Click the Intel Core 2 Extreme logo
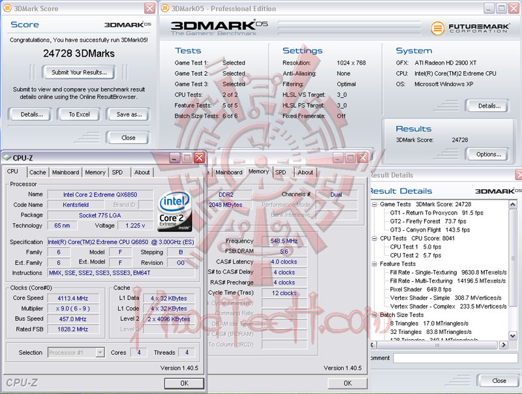This screenshot has height=394, width=522. [x=174, y=211]
